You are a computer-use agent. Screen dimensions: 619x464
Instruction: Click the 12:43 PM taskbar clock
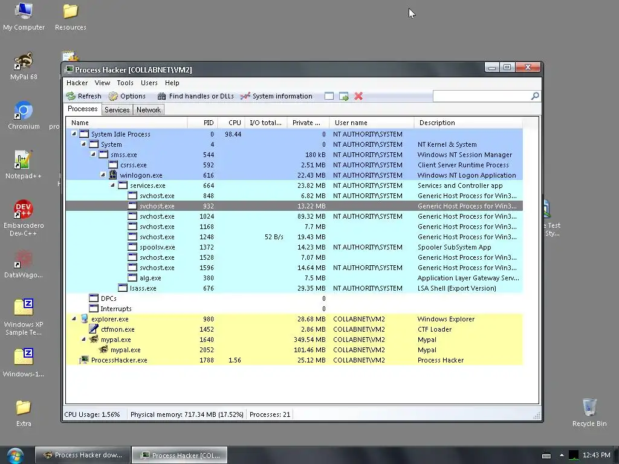tap(596, 456)
